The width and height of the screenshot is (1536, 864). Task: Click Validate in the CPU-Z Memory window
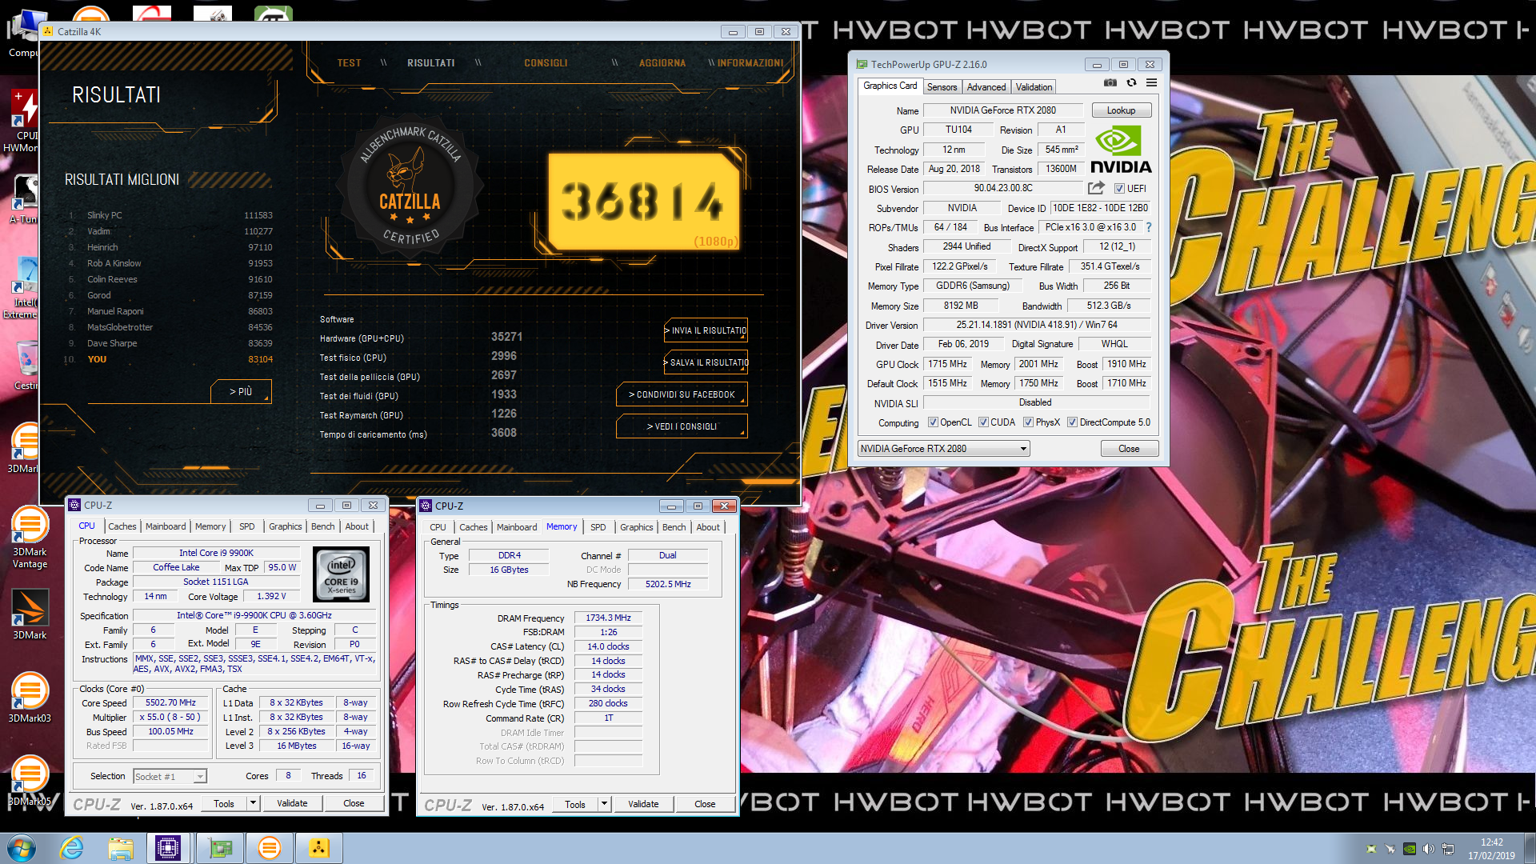[643, 804]
